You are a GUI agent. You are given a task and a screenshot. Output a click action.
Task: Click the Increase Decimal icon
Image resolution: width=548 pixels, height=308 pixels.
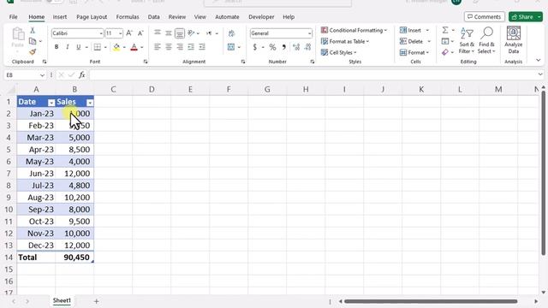(296, 47)
